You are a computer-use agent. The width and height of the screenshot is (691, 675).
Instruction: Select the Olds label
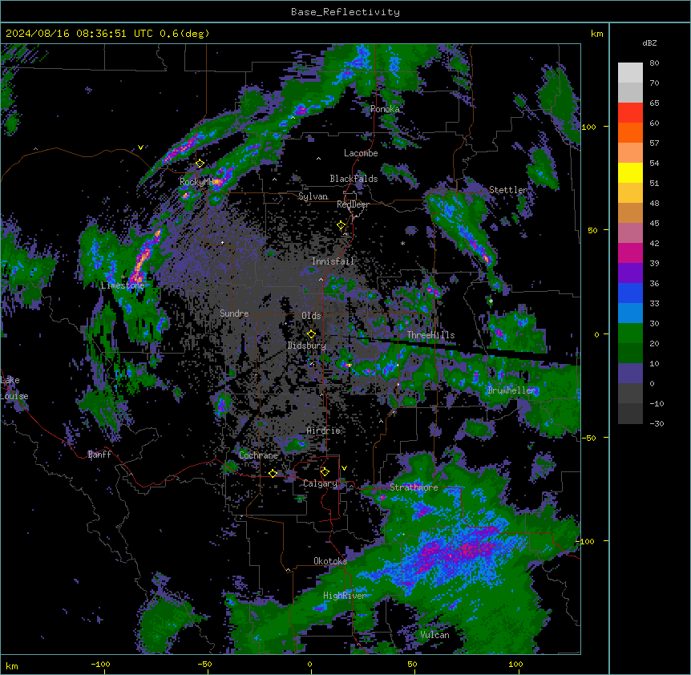pyautogui.click(x=311, y=316)
